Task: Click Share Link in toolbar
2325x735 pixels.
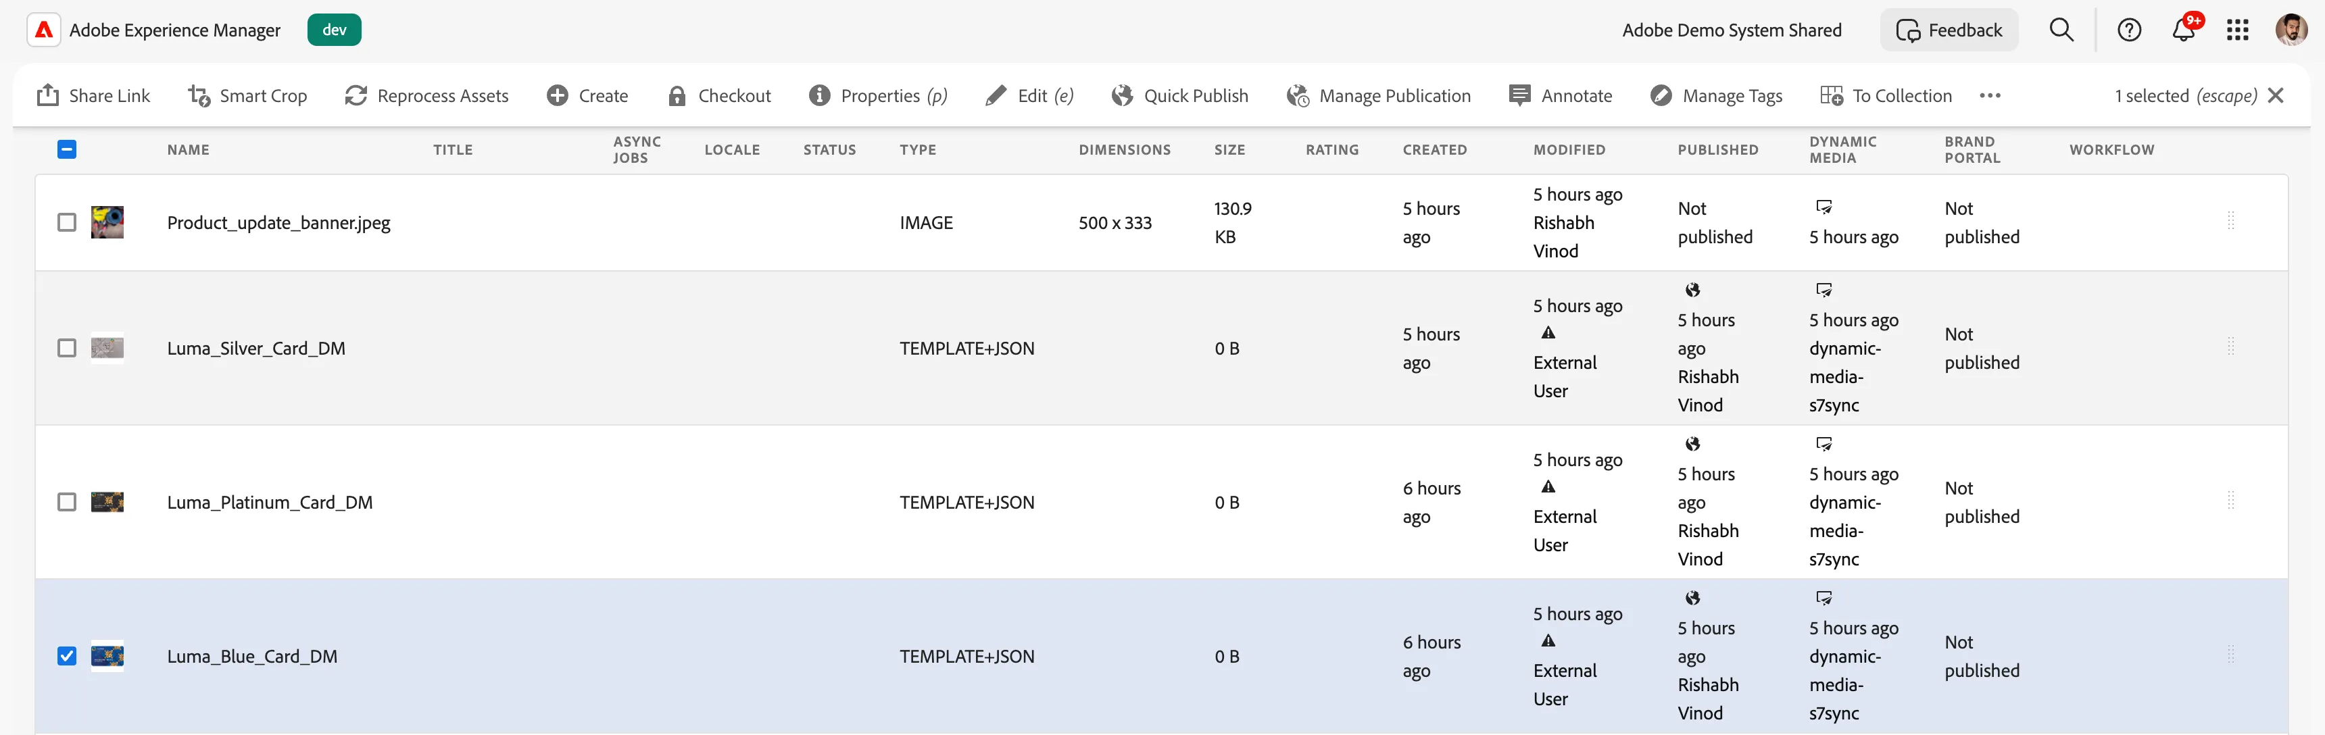Action: point(93,96)
